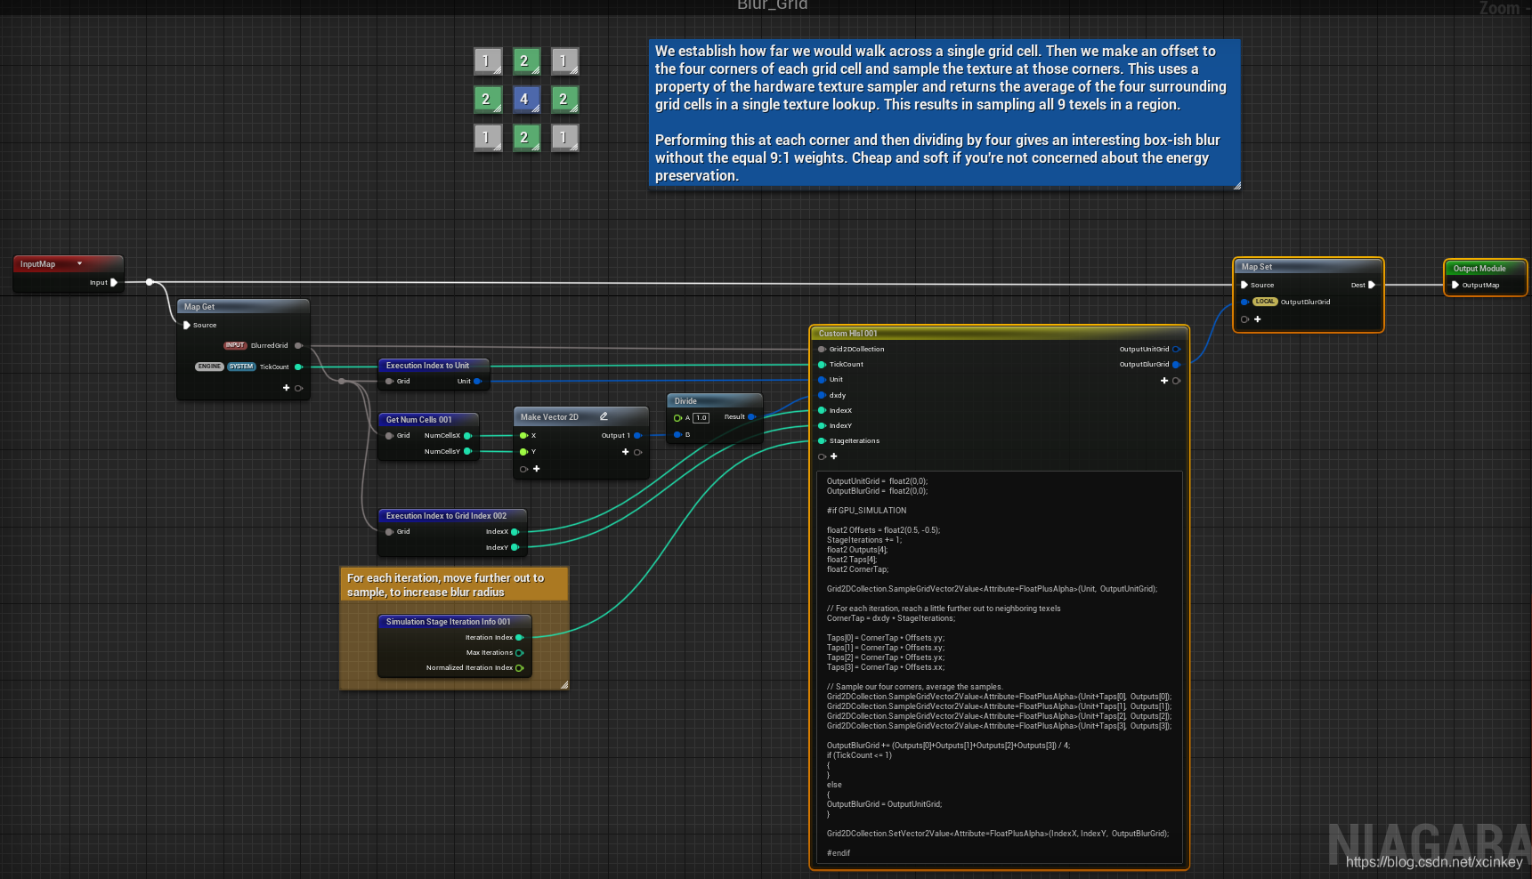Click the BlurredGrid output pin on Map Get
1532x879 pixels.
click(298, 345)
